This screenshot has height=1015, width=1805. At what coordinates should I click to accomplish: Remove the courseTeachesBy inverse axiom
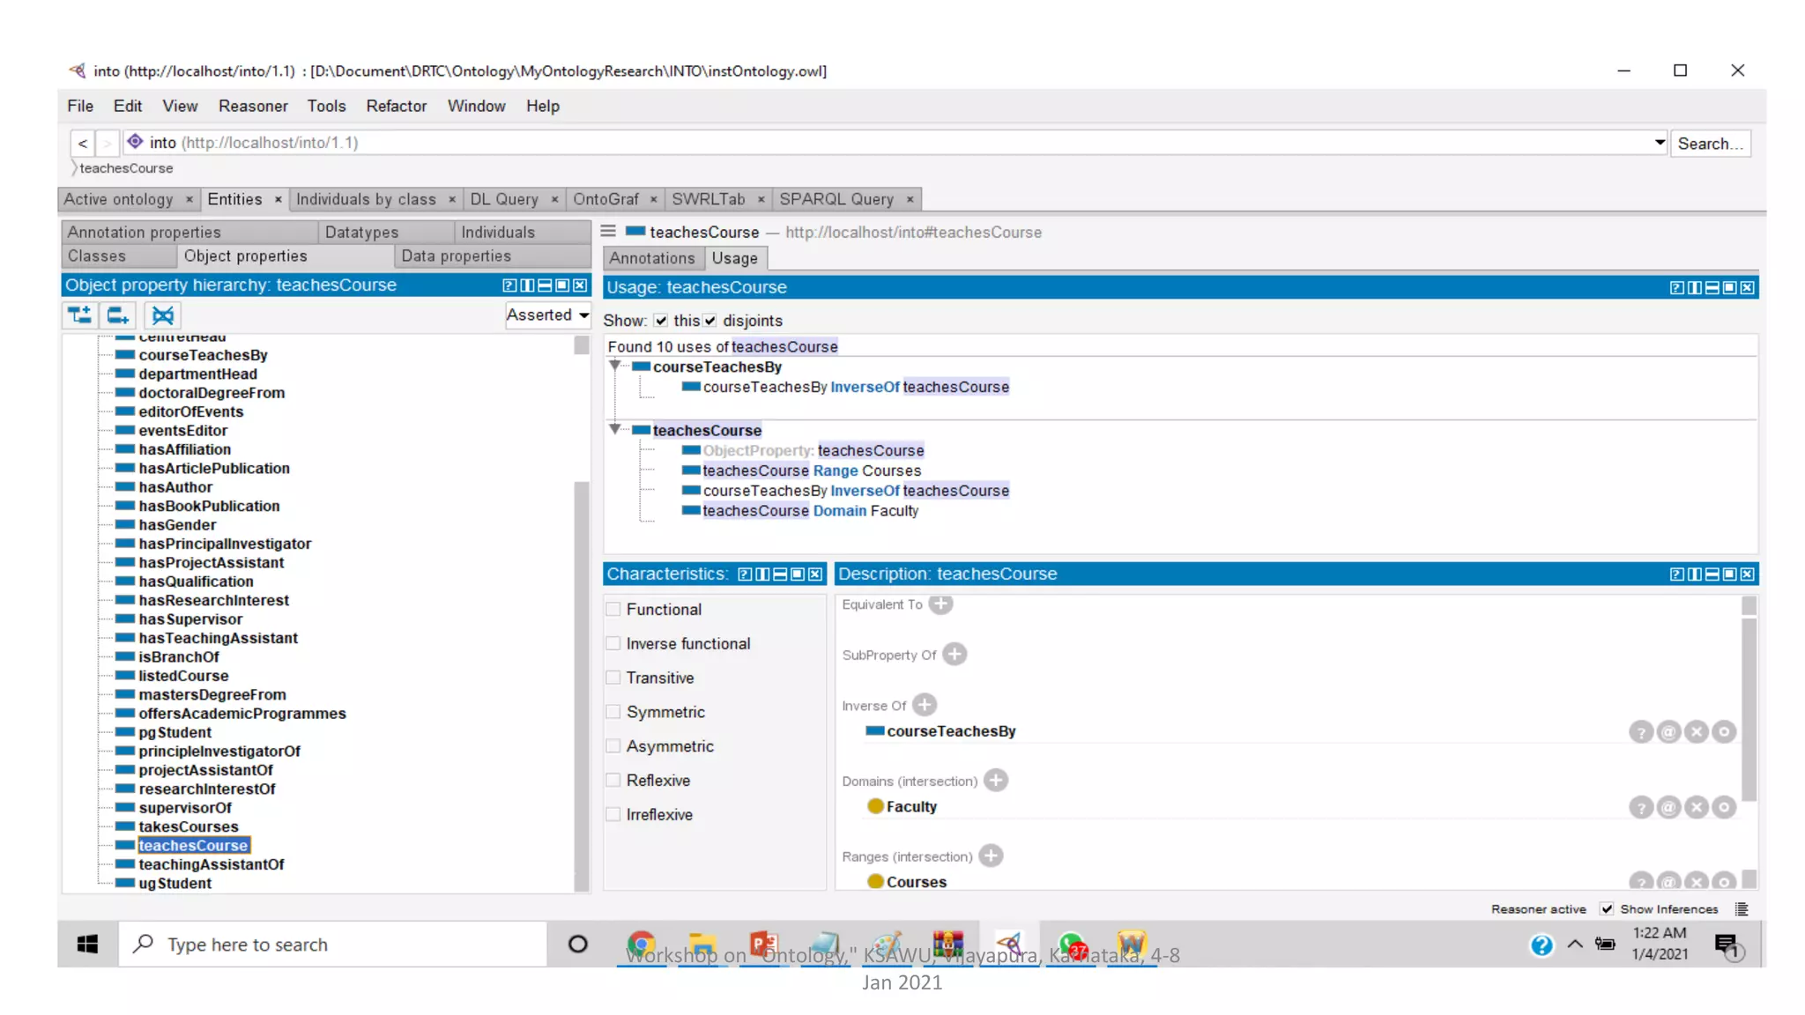click(x=1697, y=731)
